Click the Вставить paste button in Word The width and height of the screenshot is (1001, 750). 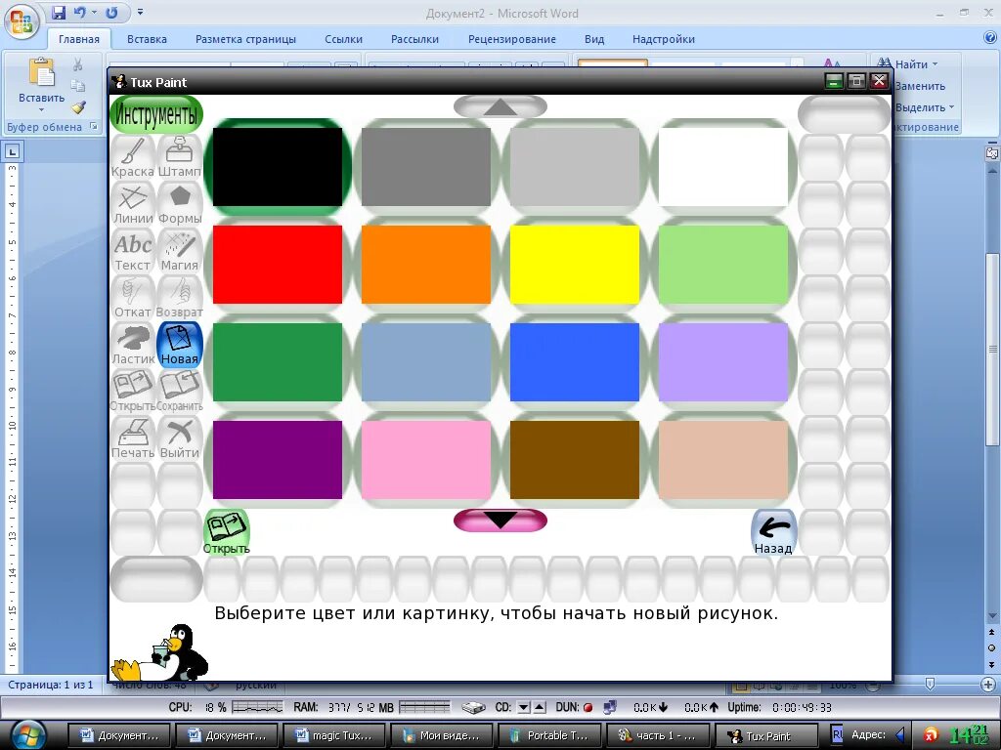pyautogui.click(x=41, y=83)
